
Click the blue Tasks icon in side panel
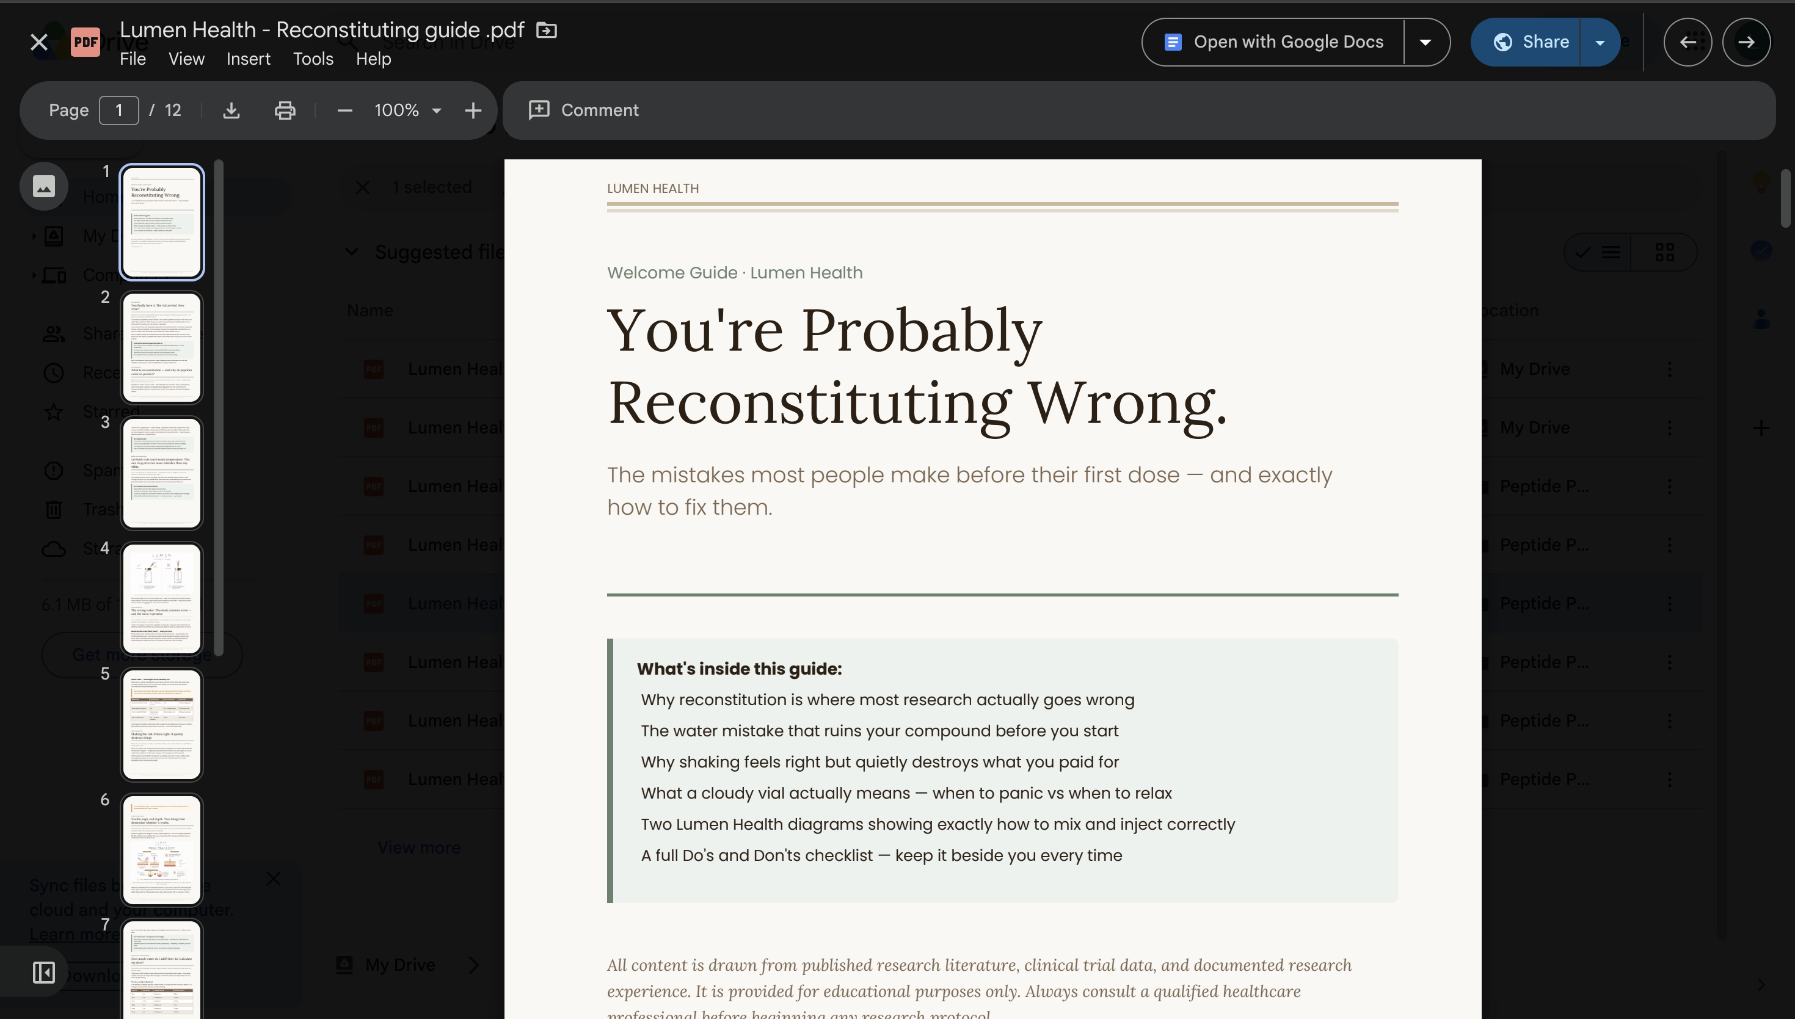(x=1761, y=250)
